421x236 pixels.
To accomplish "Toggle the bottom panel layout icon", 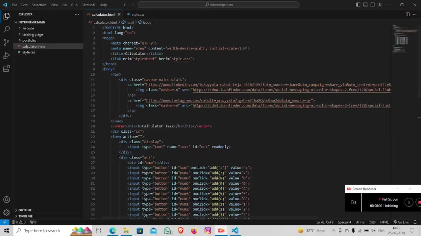I will click(x=365, y=5).
